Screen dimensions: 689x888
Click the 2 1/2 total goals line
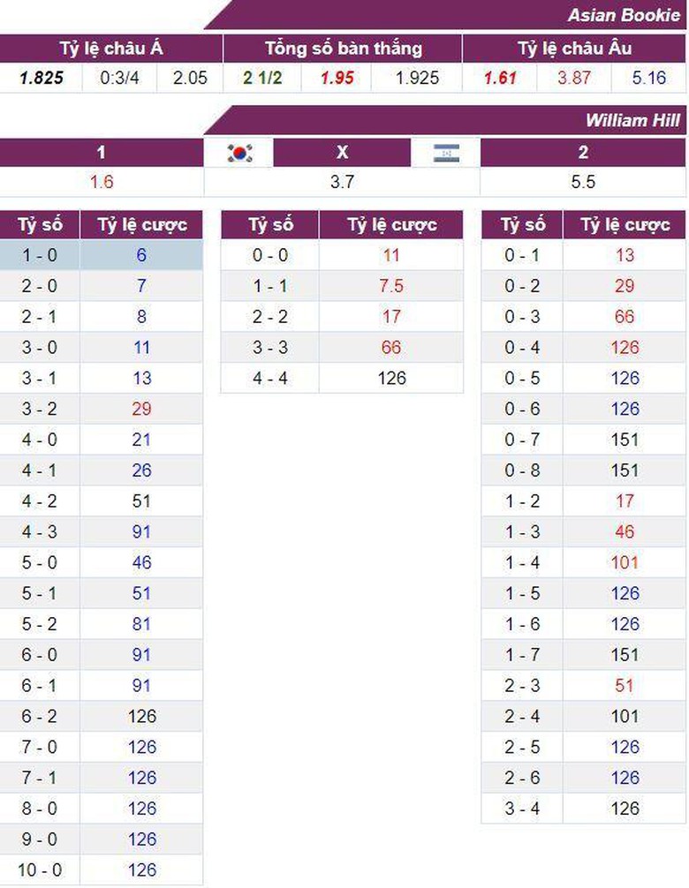(262, 78)
